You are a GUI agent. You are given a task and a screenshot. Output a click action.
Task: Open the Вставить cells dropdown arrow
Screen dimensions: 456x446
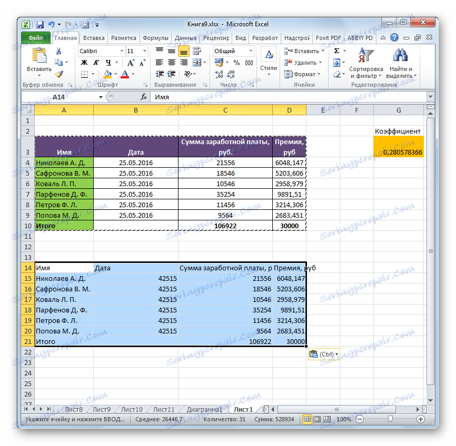pos(323,51)
